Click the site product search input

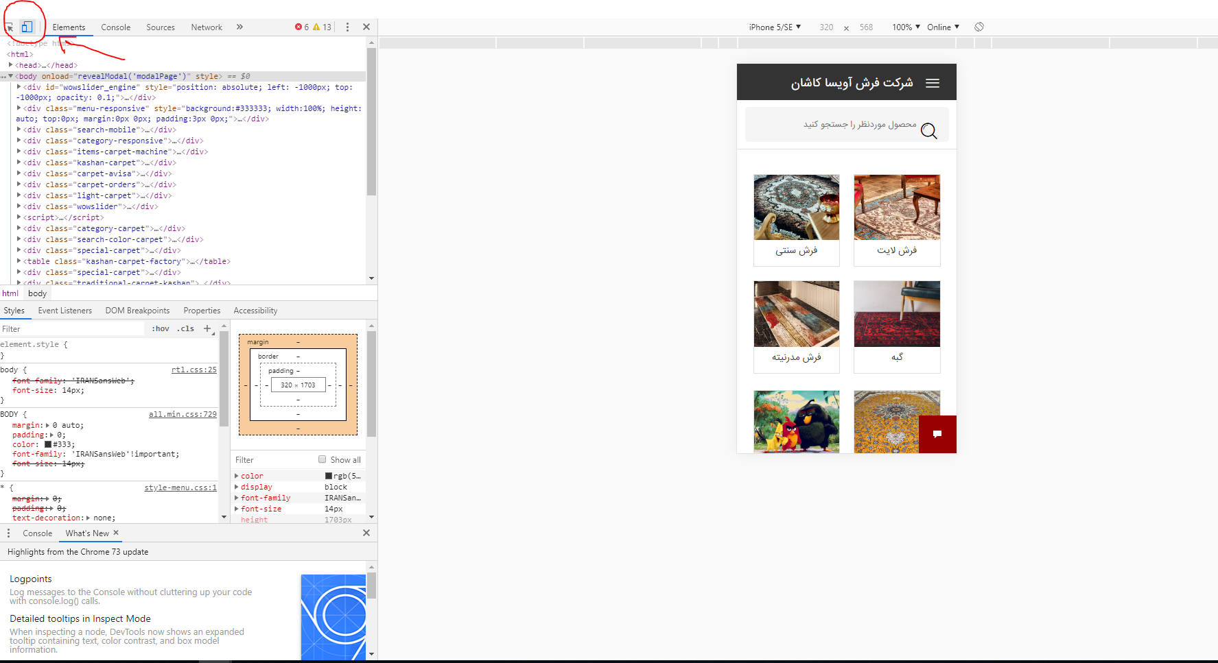click(x=847, y=124)
